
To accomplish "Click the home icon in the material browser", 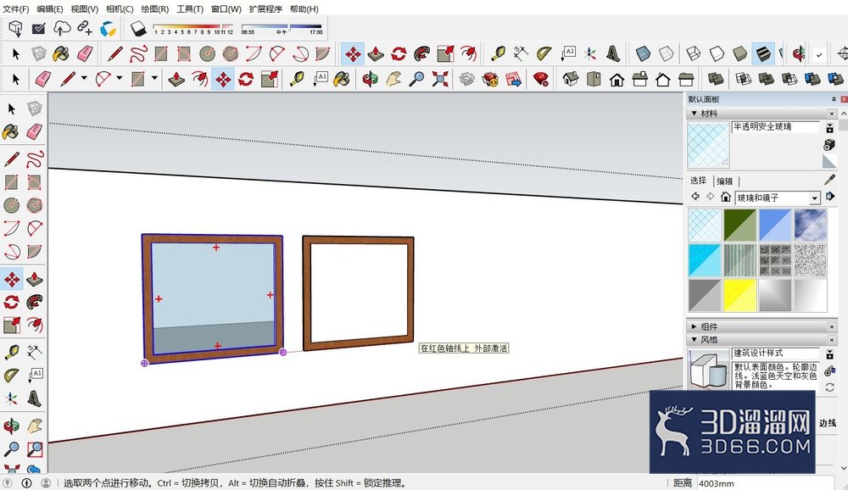I will click(726, 197).
